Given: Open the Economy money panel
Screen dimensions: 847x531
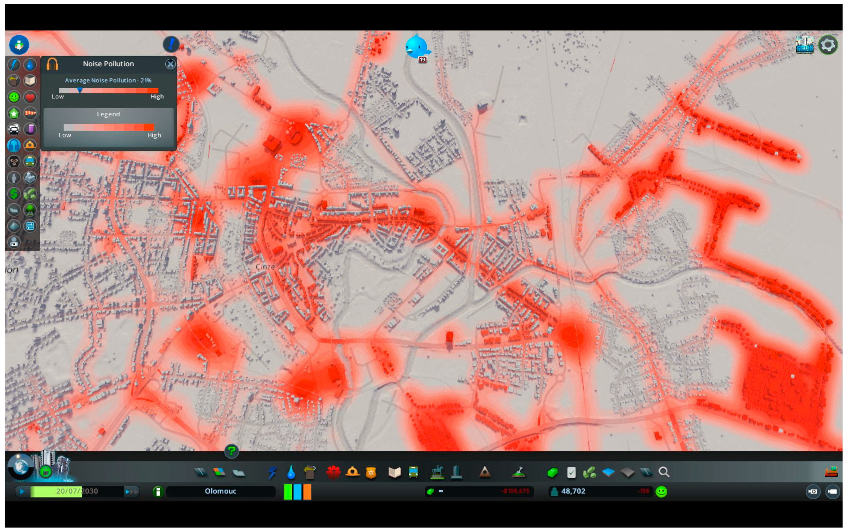Looking at the screenshot, I should (553, 472).
